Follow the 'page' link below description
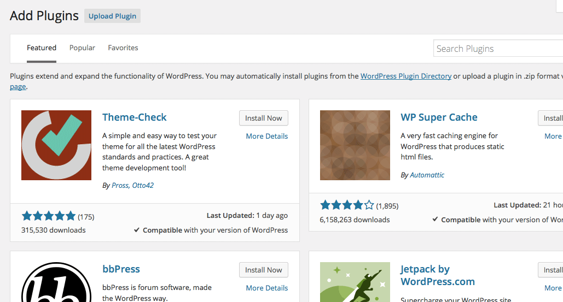 pyautogui.click(x=18, y=87)
